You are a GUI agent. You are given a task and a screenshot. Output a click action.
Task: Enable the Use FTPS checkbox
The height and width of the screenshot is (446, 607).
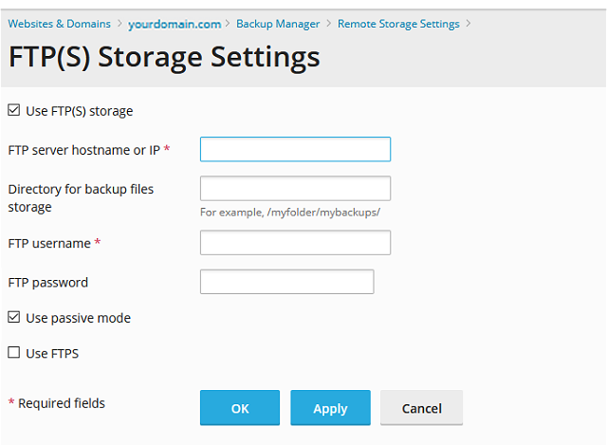pyautogui.click(x=14, y=352)
